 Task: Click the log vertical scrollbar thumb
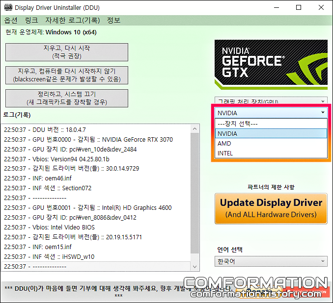pos(195,193)
